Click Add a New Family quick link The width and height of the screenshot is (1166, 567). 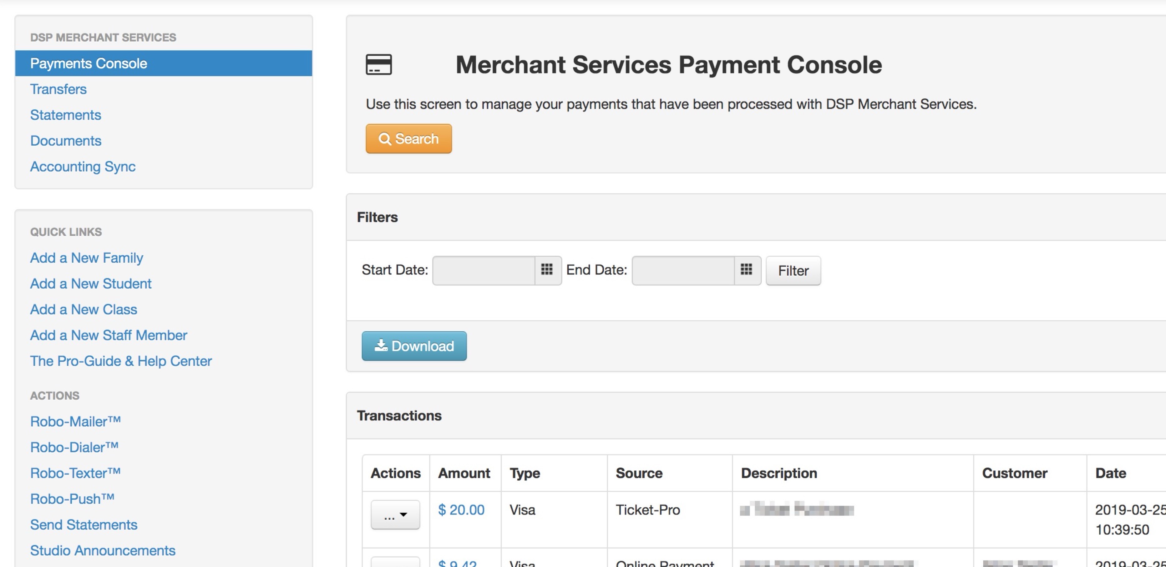pos(86,258)
